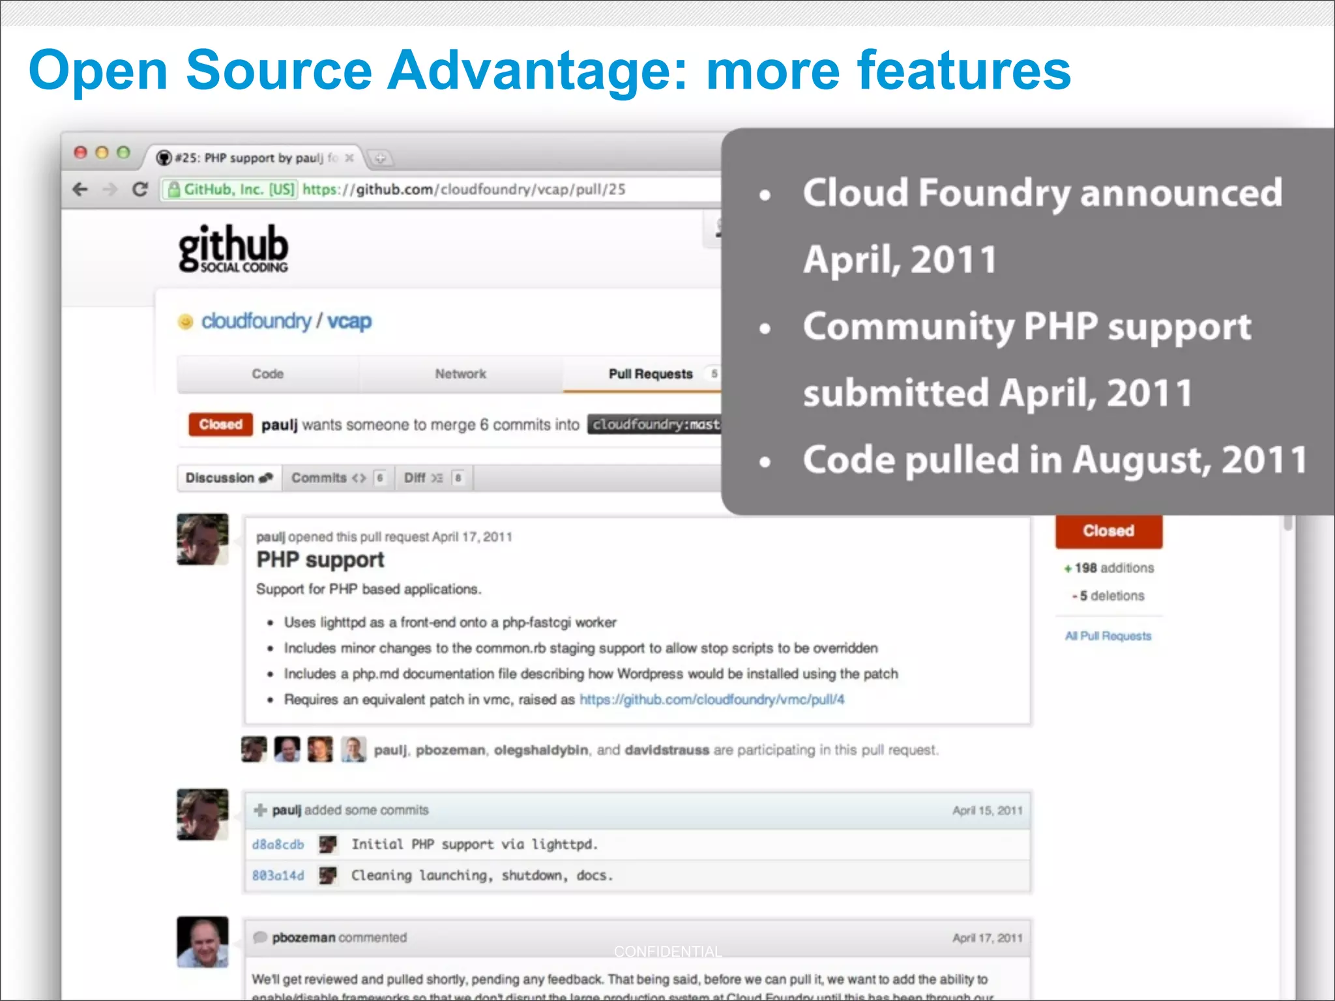Viewport: 1335px width, 1001px height.
Task: Click the second participant avatar in the row
Action: coord(287,749)
